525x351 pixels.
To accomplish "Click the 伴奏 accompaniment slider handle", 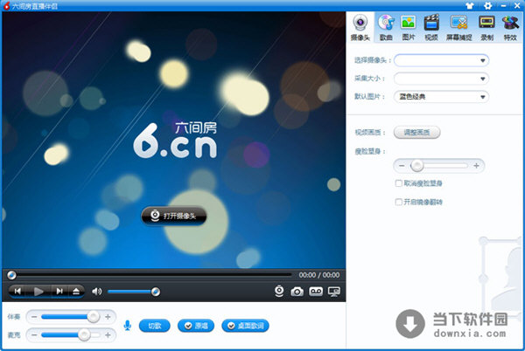I will (x=94, y=316).
